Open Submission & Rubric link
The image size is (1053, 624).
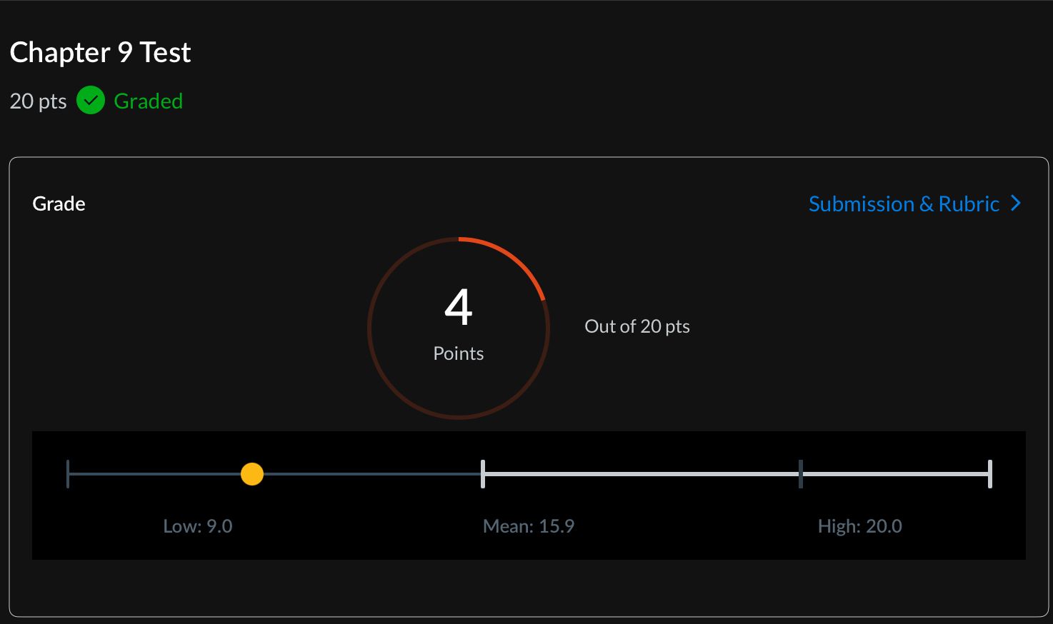pos(903,204)
